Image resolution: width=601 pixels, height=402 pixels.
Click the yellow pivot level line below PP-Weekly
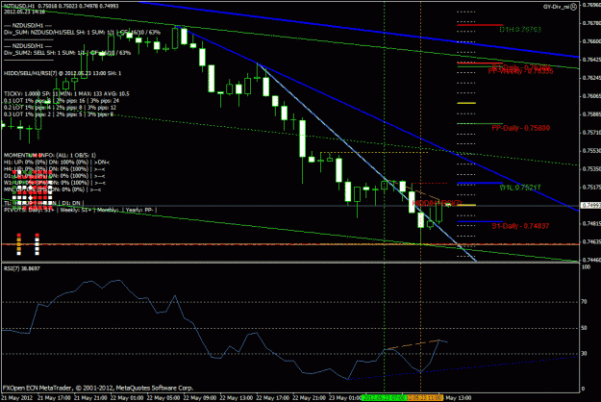pos(466,103)
